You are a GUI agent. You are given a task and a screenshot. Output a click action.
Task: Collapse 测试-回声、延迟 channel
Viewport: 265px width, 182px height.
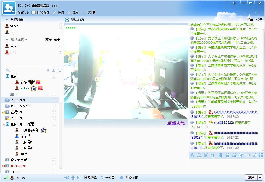click(8, 124)
